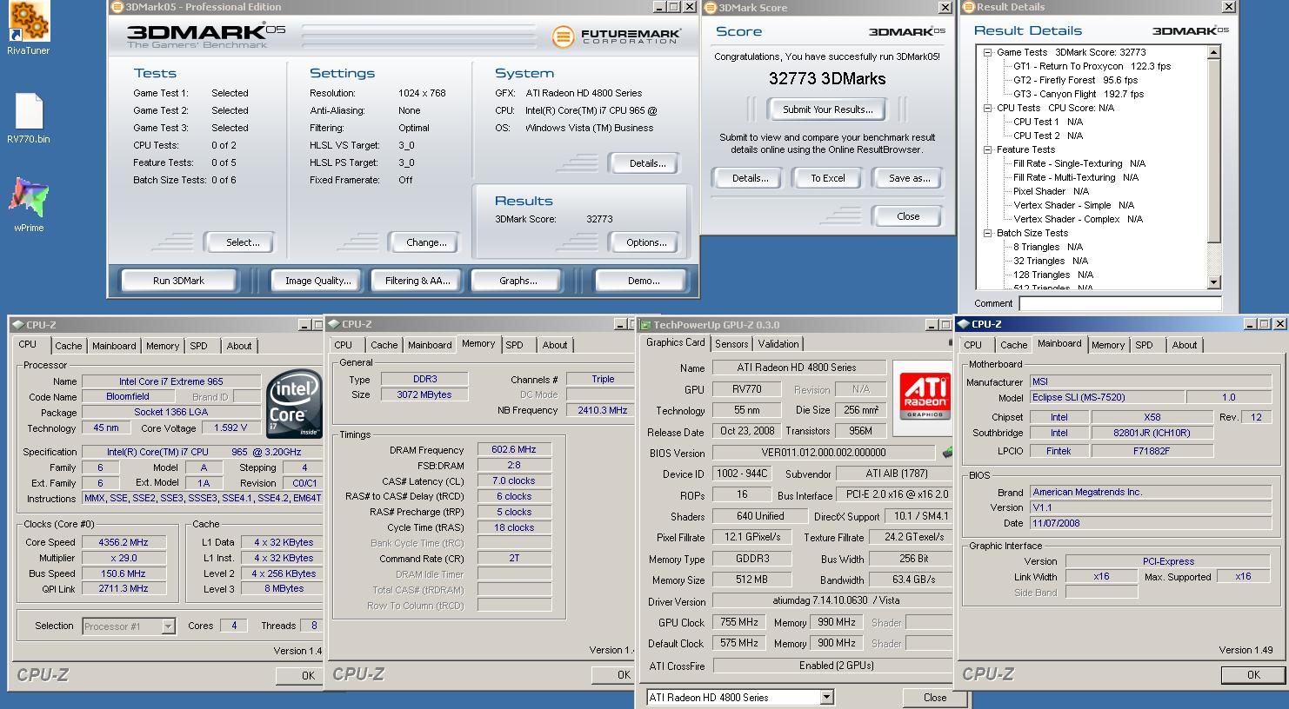Click mainboard model Eclipse SLI (MS-7520)
The height and width of the screenshot is (709, 1289).
[x=1106, y=397]
